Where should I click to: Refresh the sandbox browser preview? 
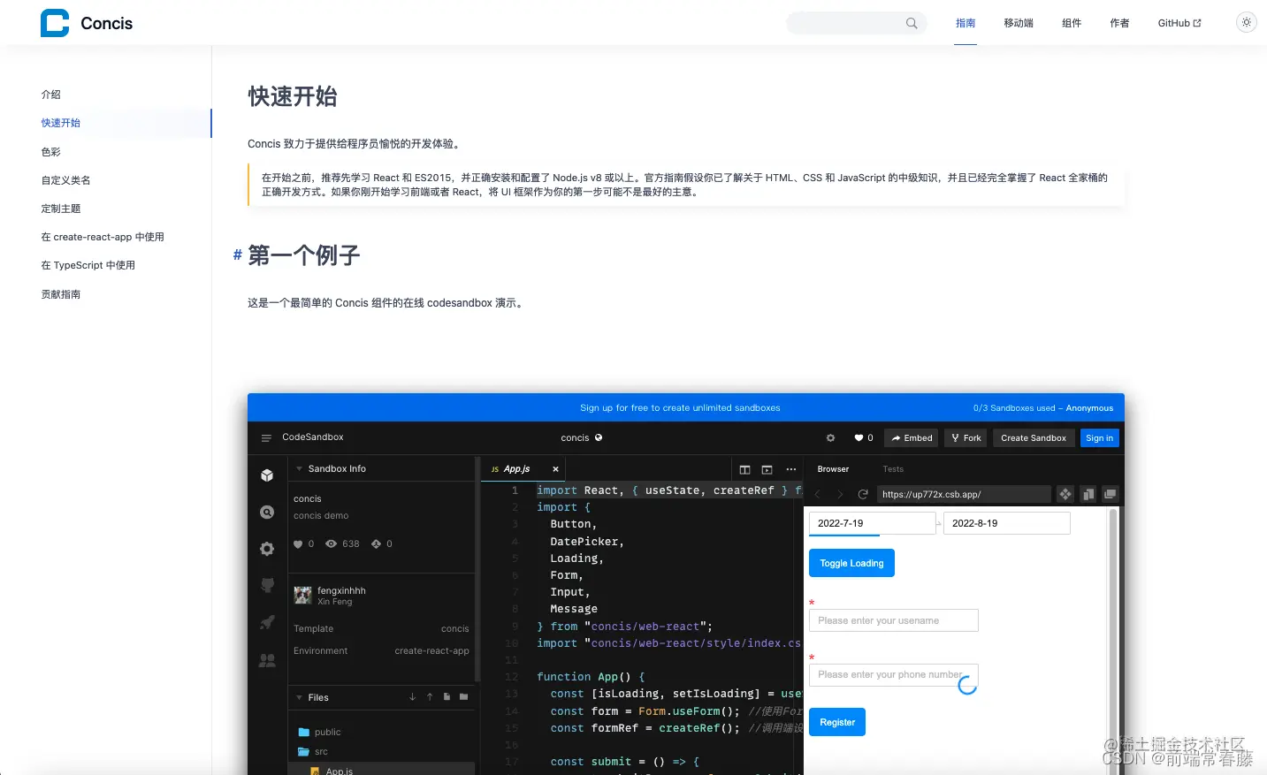click(x=863, y=494)
